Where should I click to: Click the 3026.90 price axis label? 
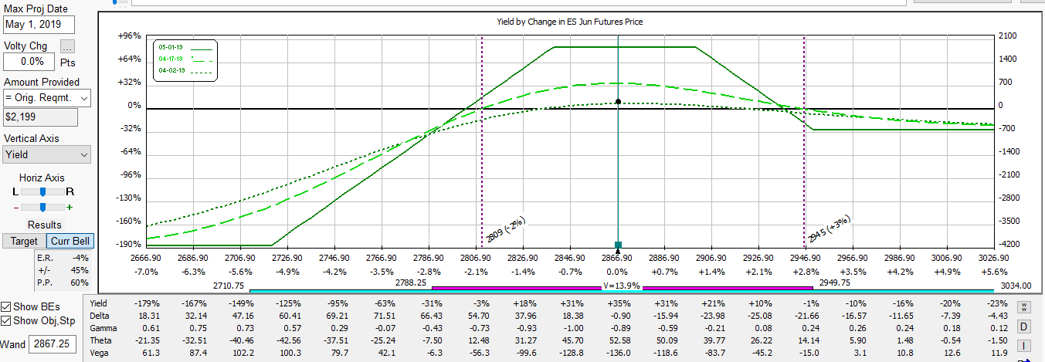tap(993, 259)
